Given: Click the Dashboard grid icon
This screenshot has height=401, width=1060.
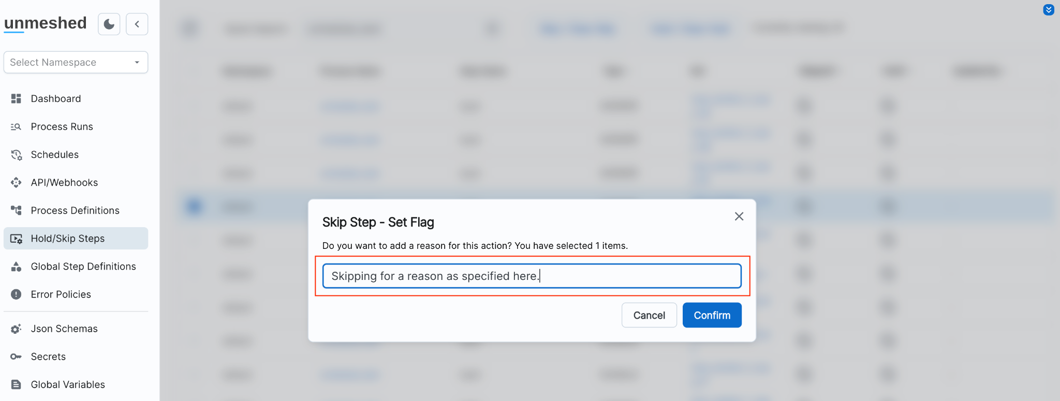Looking at the screenshot, I should (x=16, y=98).
